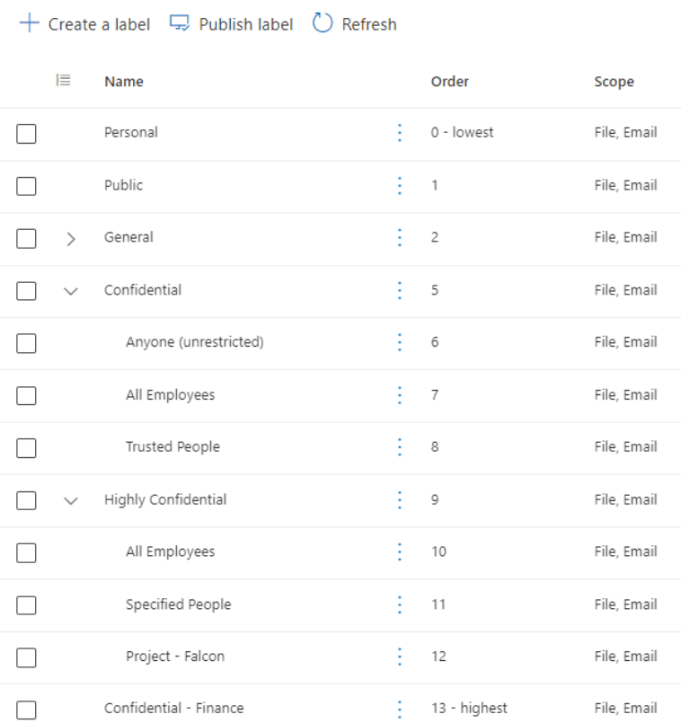Image resolution: width=681 pixels, height=723 pixels.
Task: Open the context menu for All Employees
Action: [399, 394]
